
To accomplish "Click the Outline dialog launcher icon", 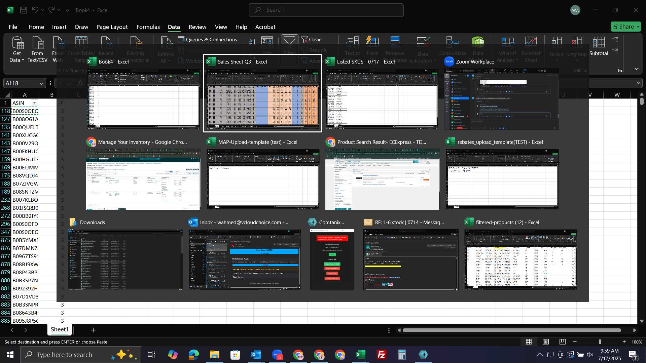I will (620, 71).
